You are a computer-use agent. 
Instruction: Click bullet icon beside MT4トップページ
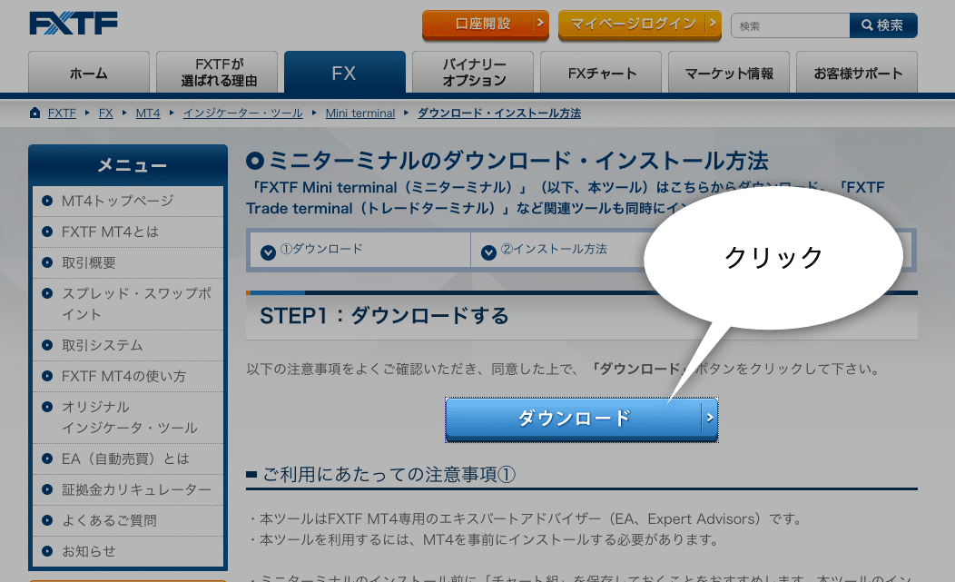click(47, 201)
